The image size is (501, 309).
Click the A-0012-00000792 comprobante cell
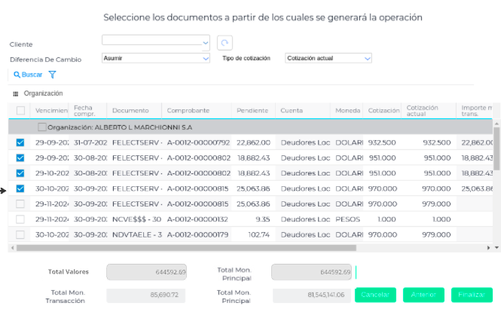198,142
